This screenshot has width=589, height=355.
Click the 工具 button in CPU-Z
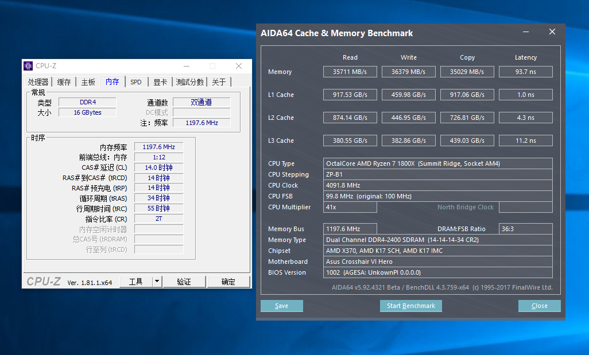click(x=136, y=282)
